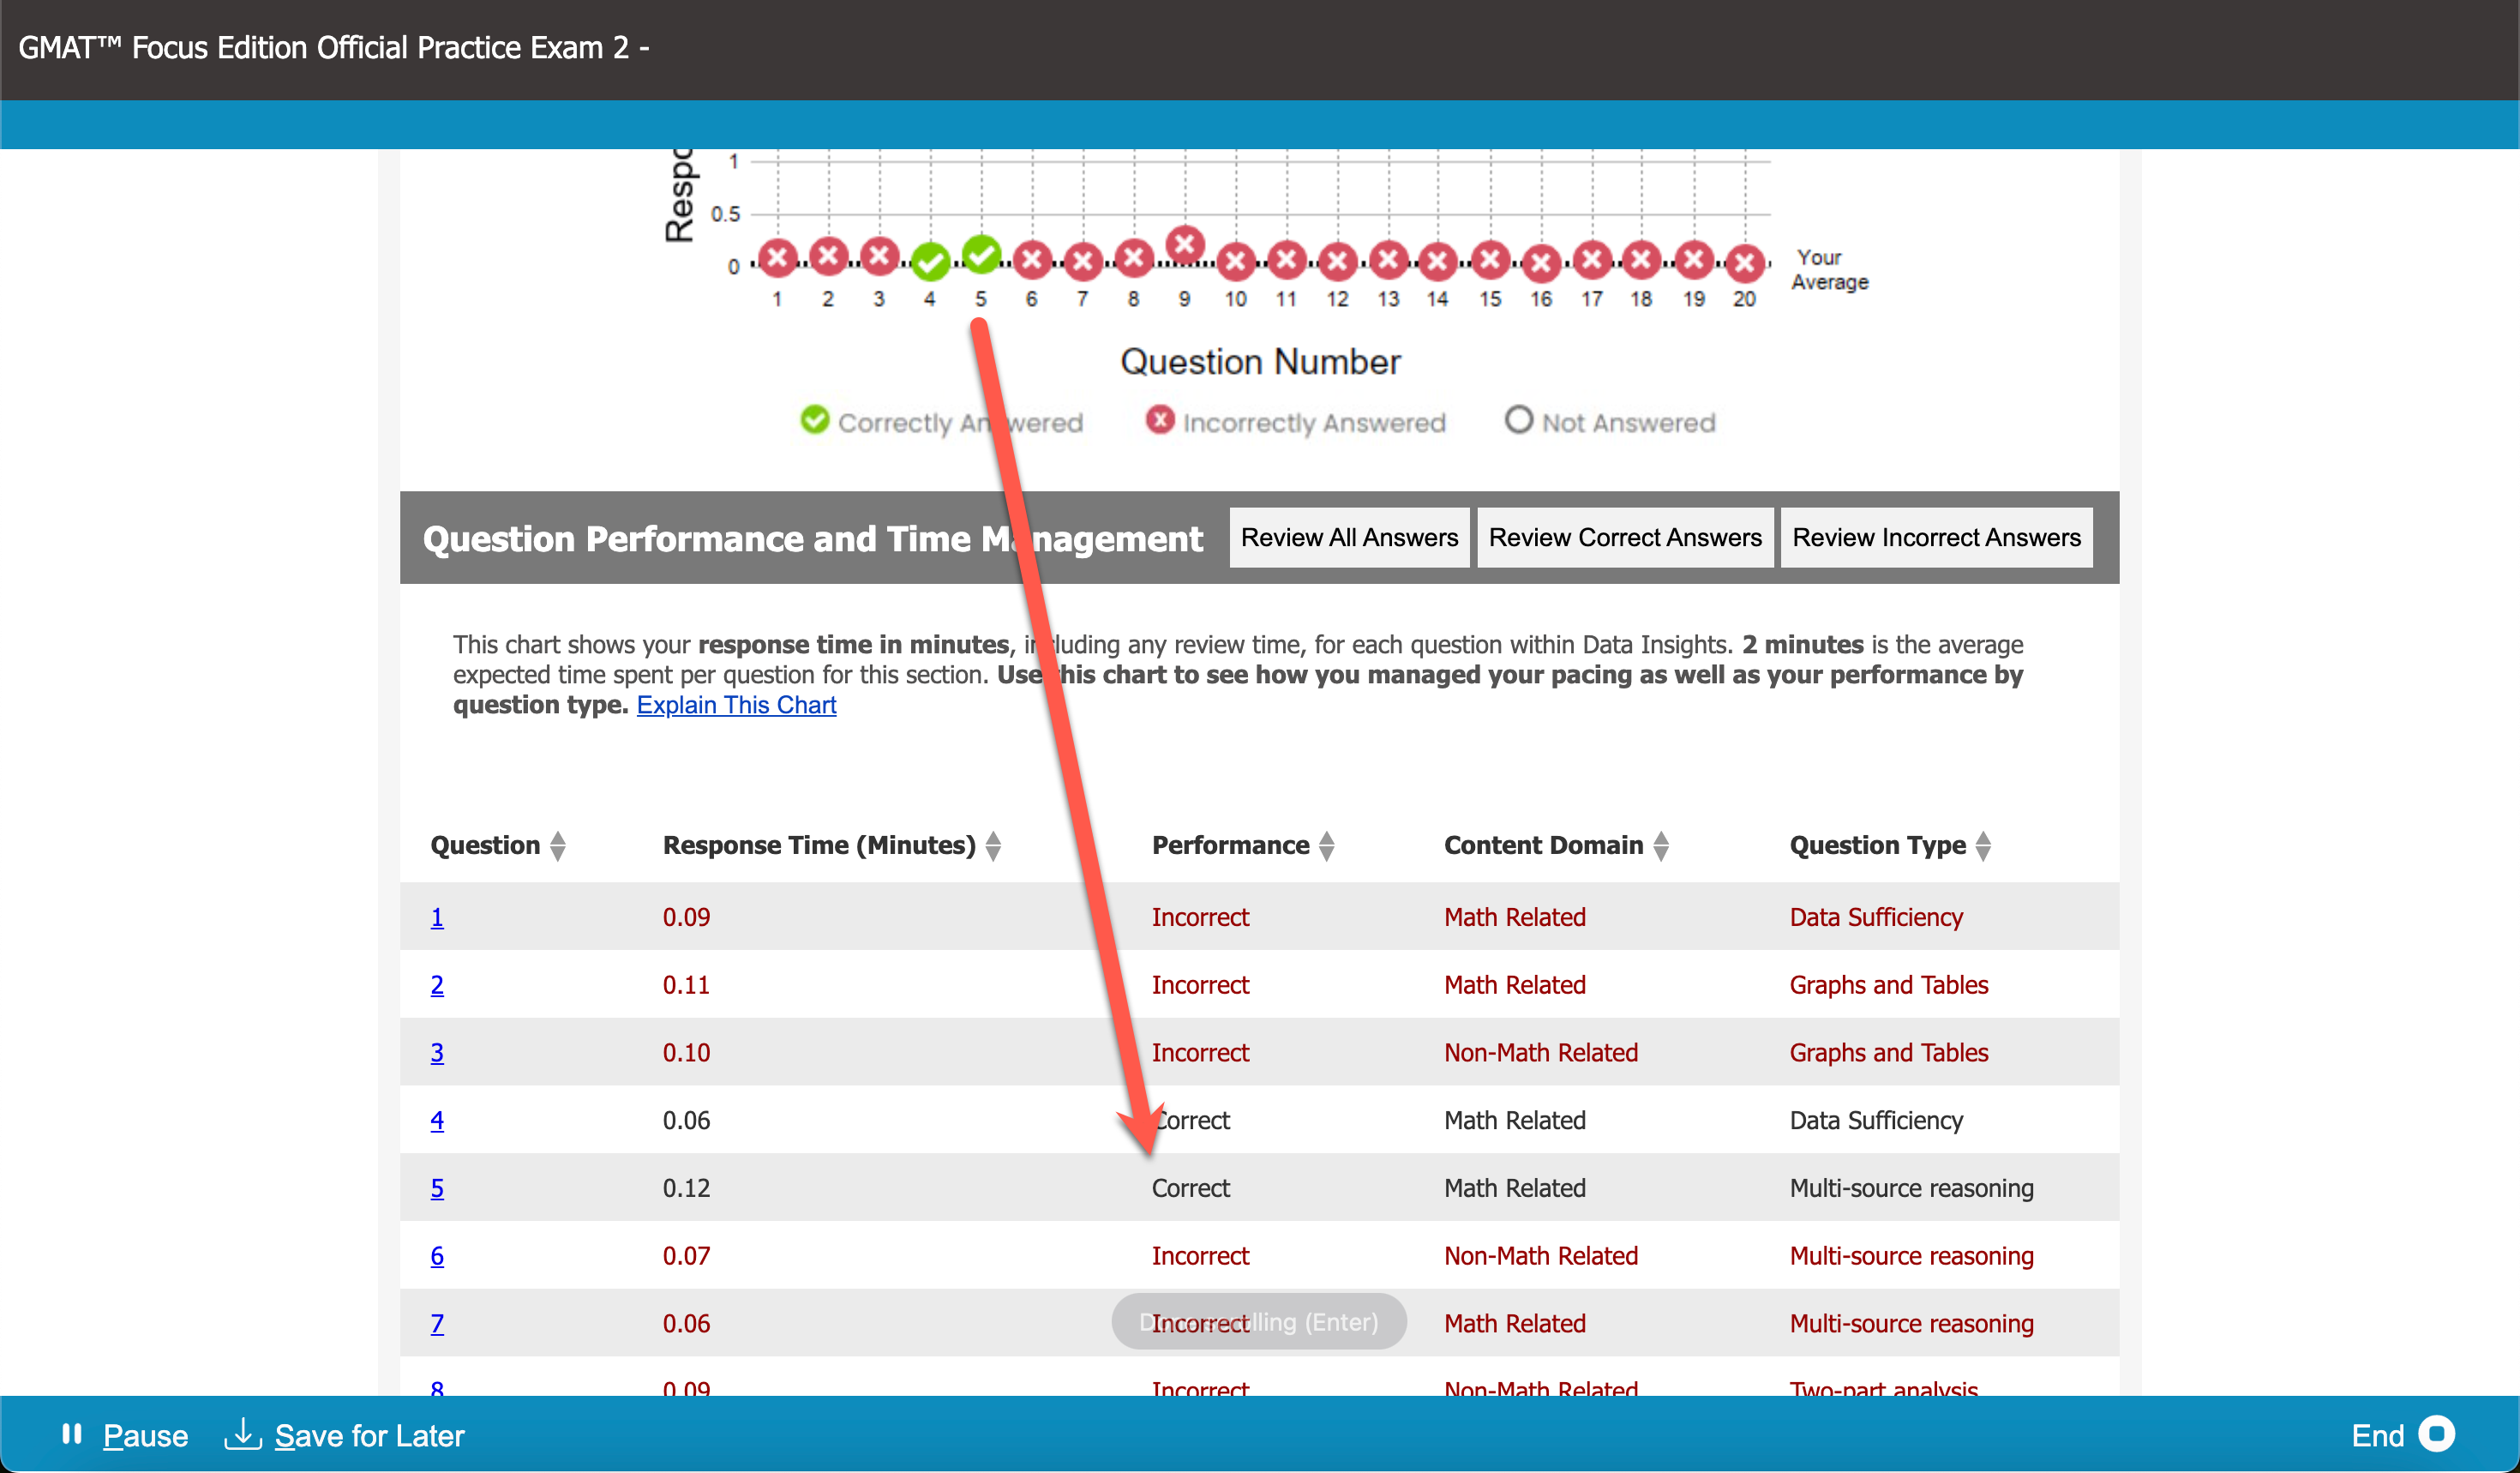
Task: Click the Incorrectly Answered legend X icon
Action: 1160,420
